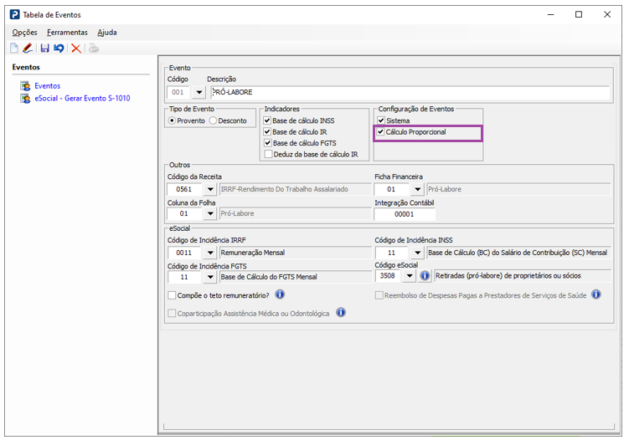This screenshot has width=629, height=440.
Task: Open the Ferramentas menu
Action: point(67,32)
